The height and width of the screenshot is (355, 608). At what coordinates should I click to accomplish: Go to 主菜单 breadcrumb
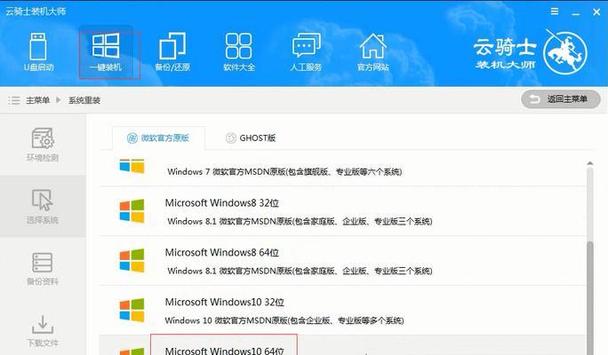(37, 100)
